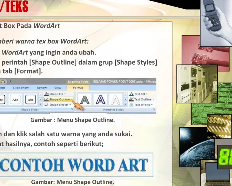
Task: Click the Paste clipboard icon in title bar
Action: pyautogui.click(x=3, y=81)
